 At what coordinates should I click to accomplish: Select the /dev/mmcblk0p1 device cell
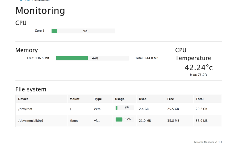coord(31,121)
